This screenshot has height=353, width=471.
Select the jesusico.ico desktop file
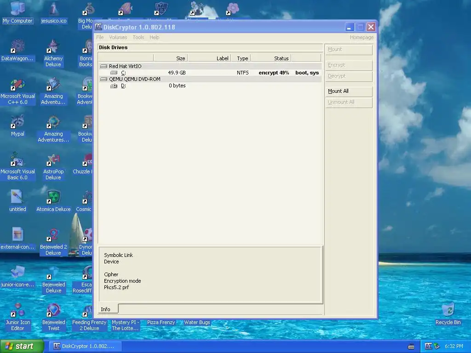(53, 12)
